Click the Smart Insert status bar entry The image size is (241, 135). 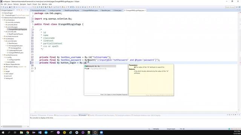pos(171,129)
